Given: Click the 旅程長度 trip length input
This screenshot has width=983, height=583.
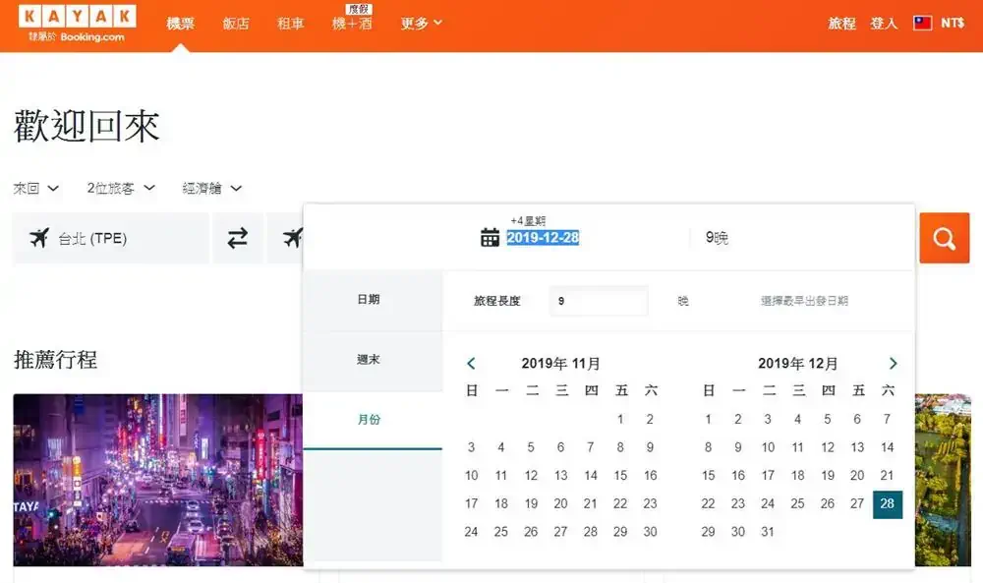Looking at the screenshot, I should [599, 301].
